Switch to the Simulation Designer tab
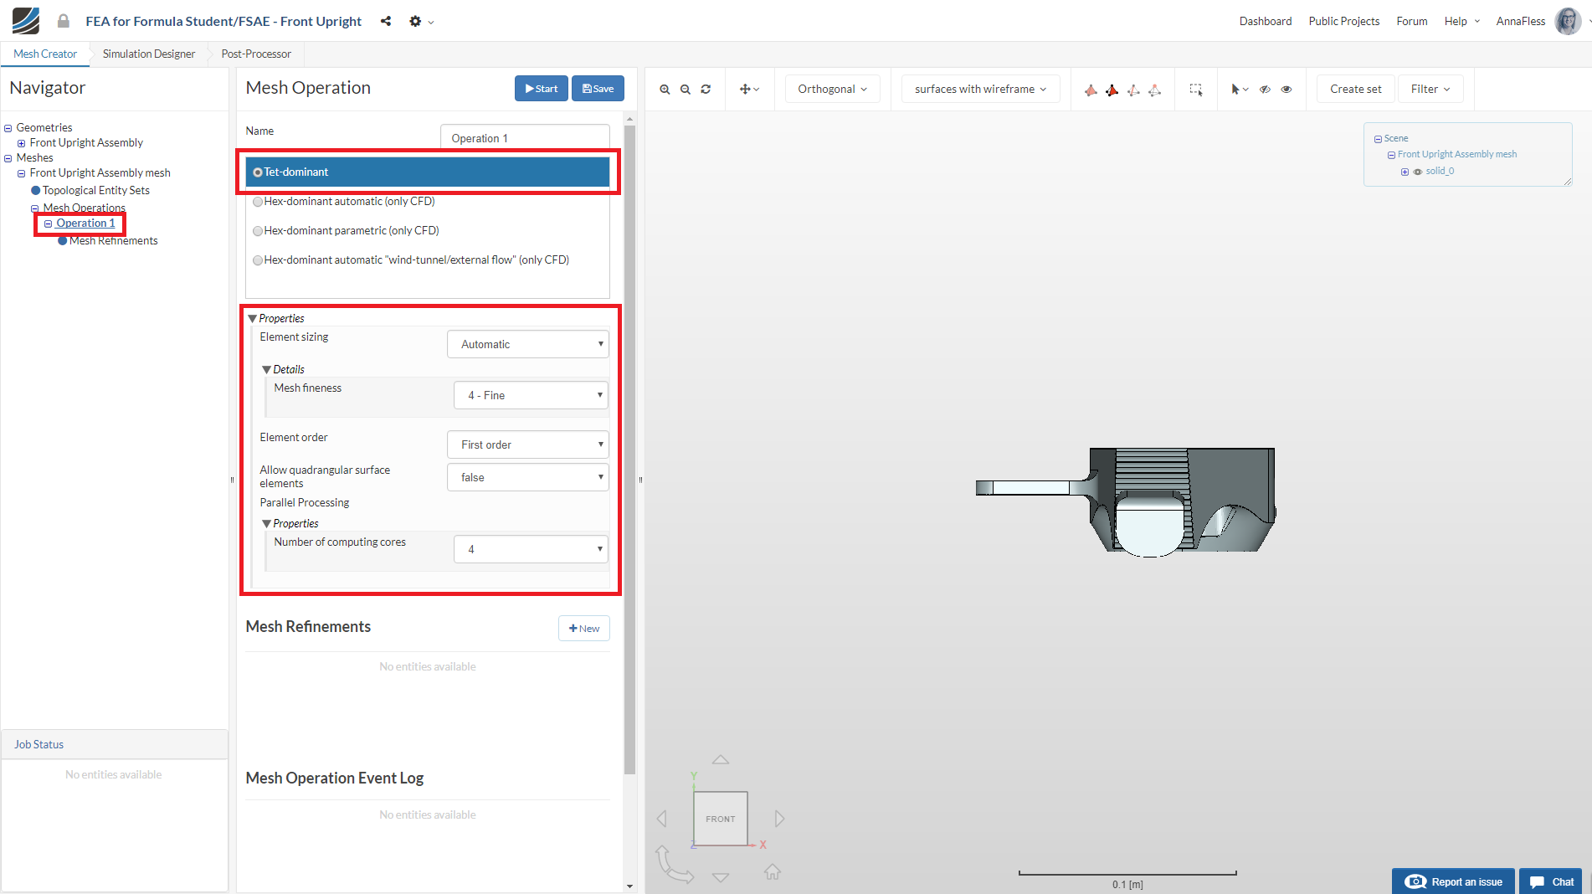This screenshot has height=894, width=1592. point(149,54)
